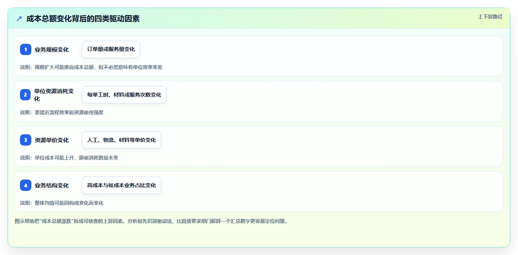Screen dimensions: 518x255
Task: Click the 订单量或服务量变化 chip
Action: [111, 49]
